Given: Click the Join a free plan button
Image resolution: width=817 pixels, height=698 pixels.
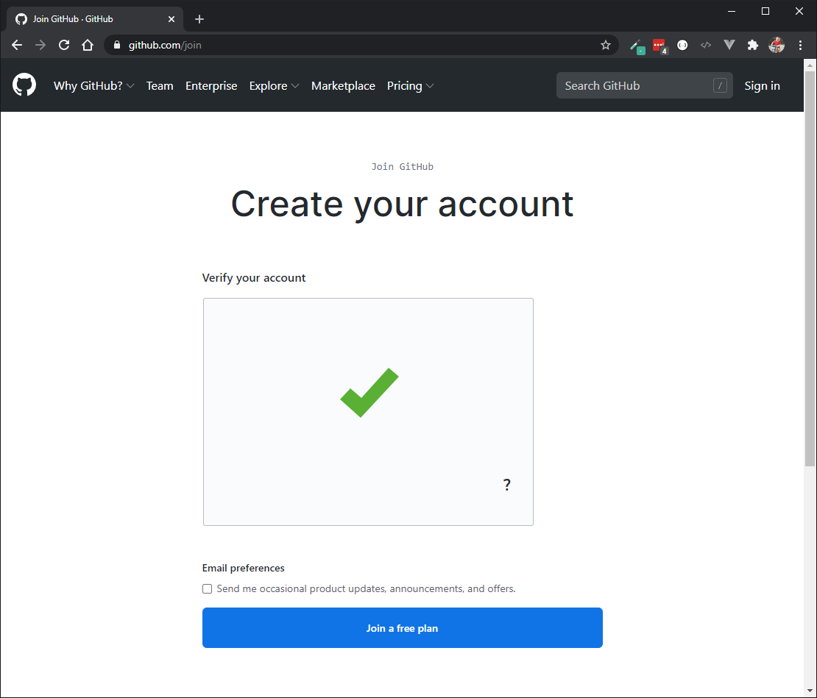Looking at the screenshot, I should 403,627.
